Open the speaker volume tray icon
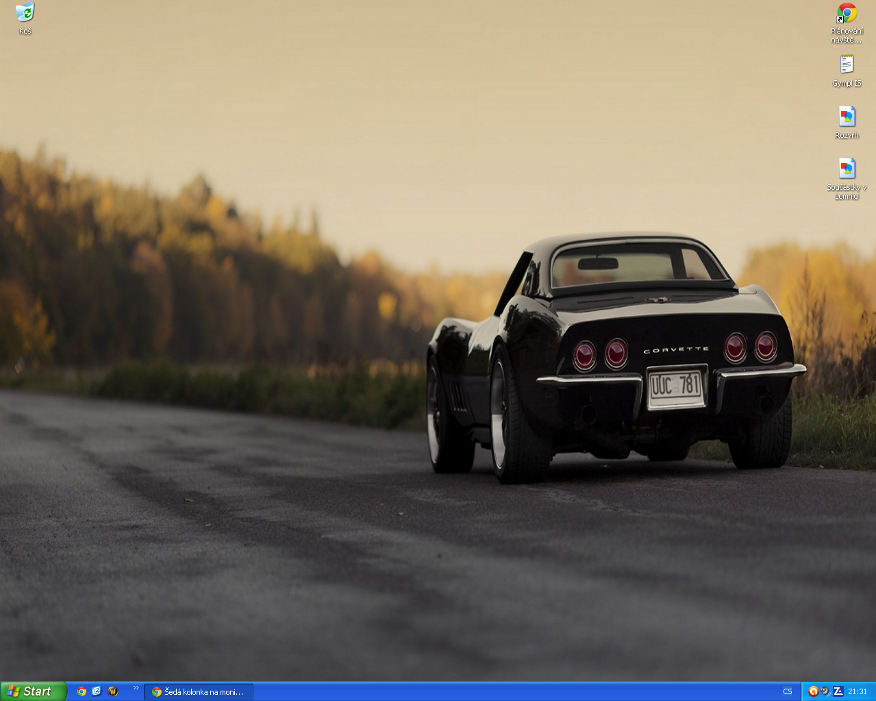The height and width of the screenshot is (701, 876). (825, 691)
